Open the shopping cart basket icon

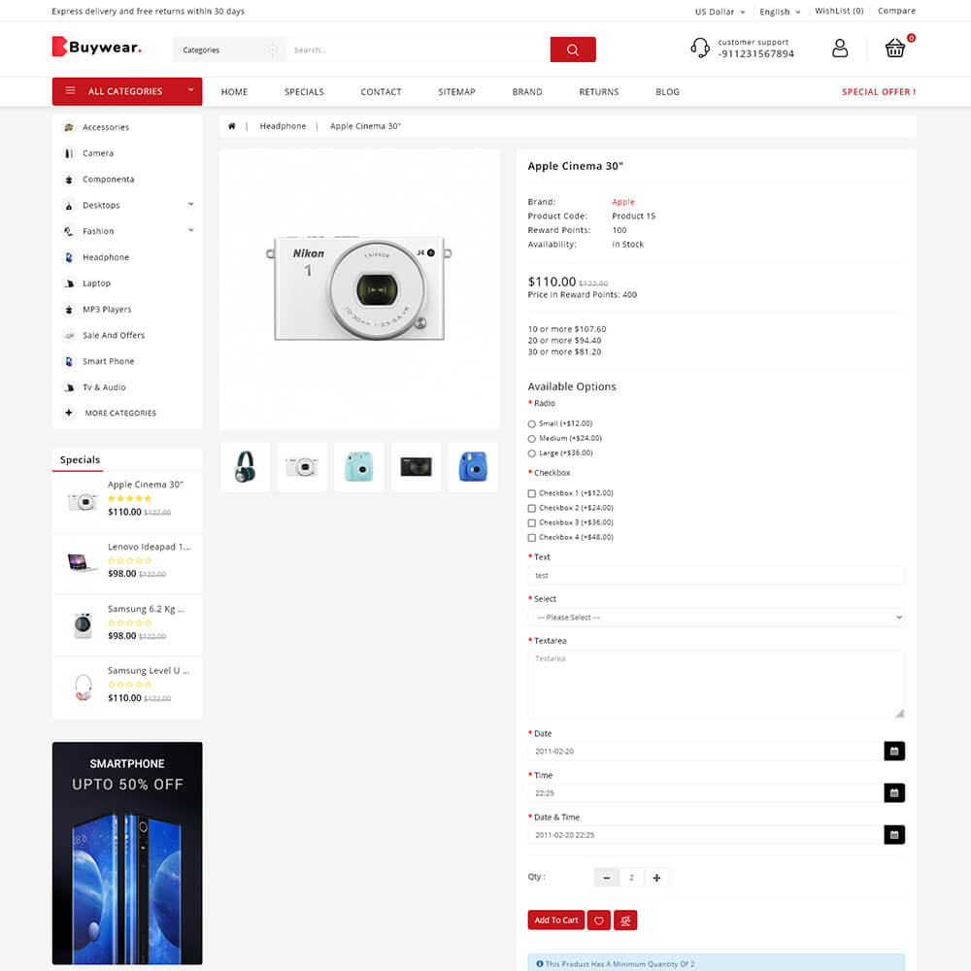(x=894, y=49)
